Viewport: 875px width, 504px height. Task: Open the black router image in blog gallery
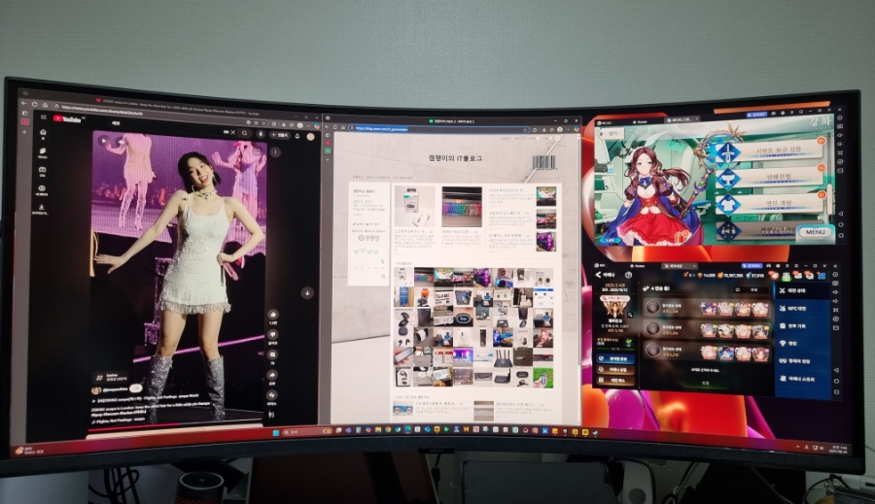(503, 358)
